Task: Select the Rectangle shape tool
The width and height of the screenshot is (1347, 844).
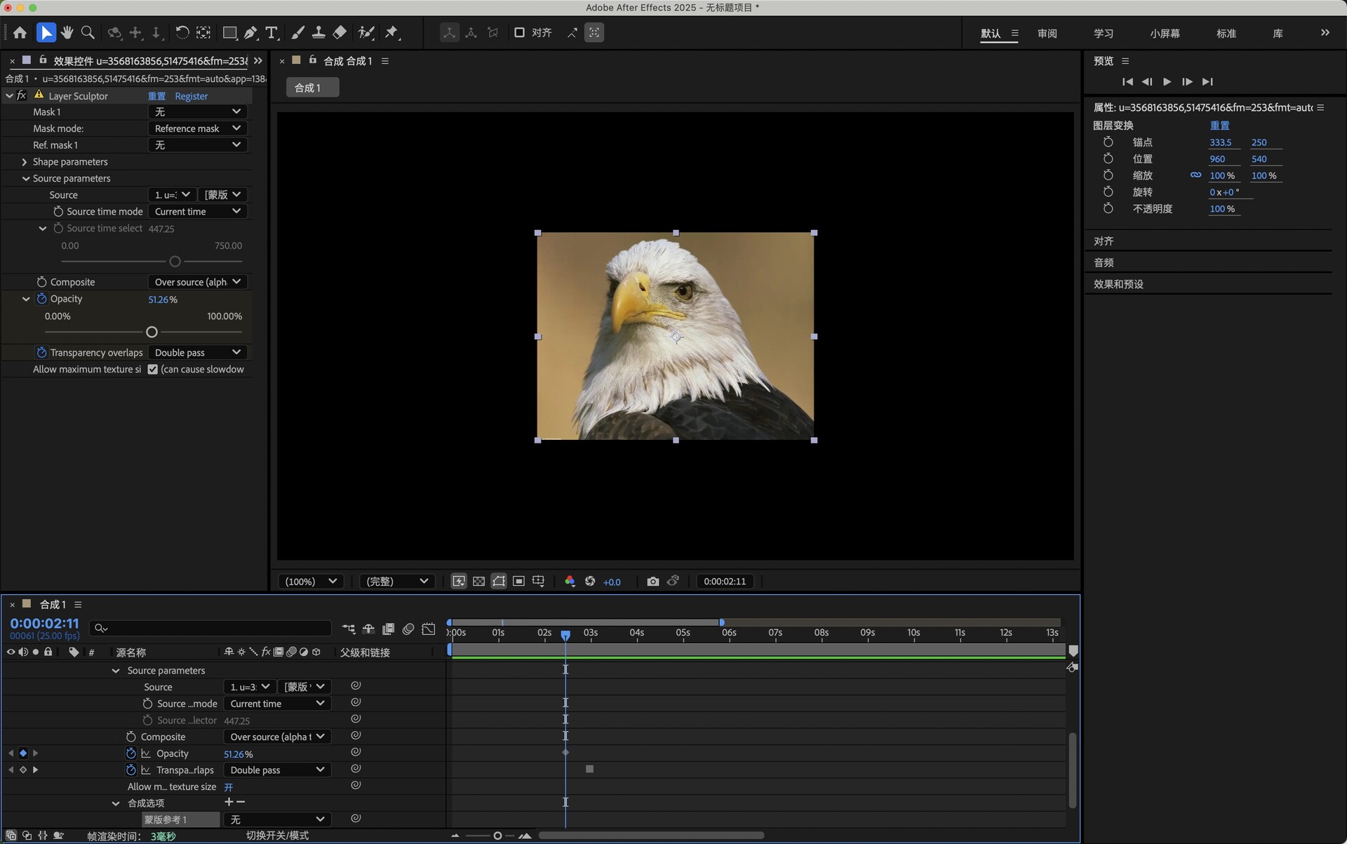Action: 229,32
